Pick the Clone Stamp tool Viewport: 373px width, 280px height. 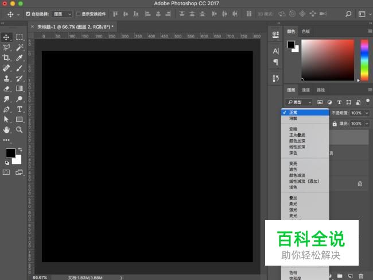[x=6, y=78]
